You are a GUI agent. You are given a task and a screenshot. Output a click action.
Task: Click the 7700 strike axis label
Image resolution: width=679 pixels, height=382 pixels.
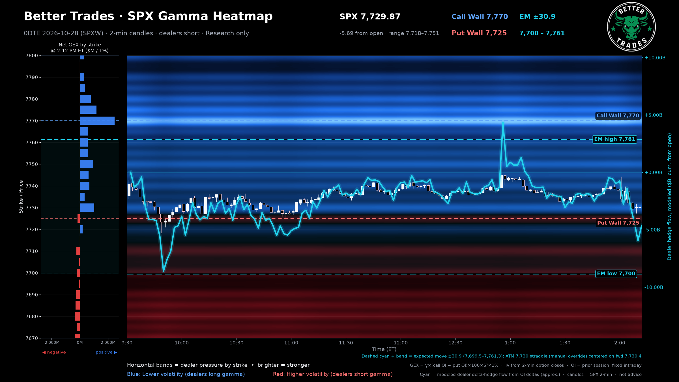pos(31,273)
